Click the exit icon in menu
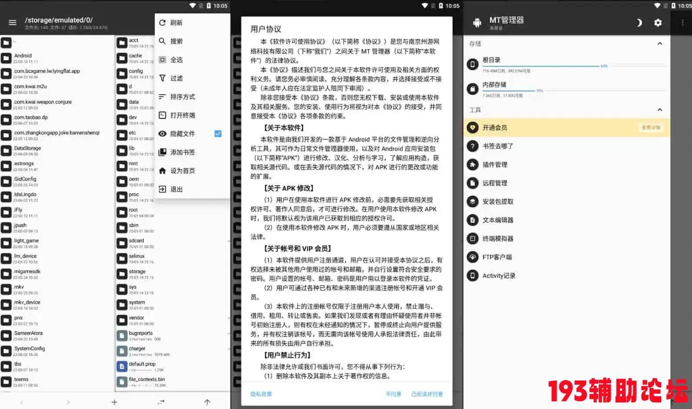Viewport: 692px width, 409px height. [162, 189]
